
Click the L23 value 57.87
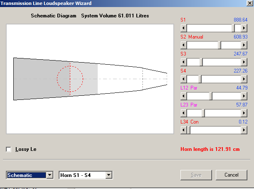pos(242,105)
